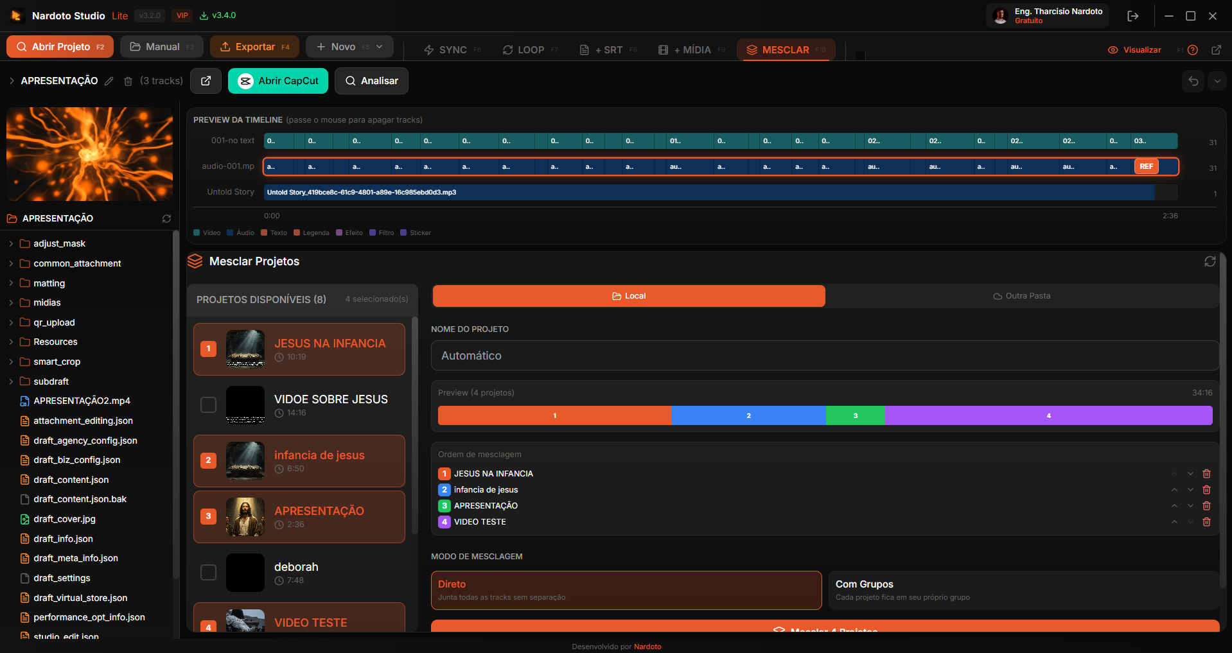This screenshot has height=653, width=1232.
Task: Click the trash icon next to project title
Action: pos(128,81)
